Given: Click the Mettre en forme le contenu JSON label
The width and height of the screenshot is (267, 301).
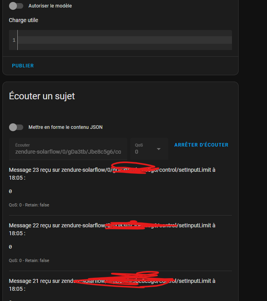Looking at the screenshot, I should [65, 127].
